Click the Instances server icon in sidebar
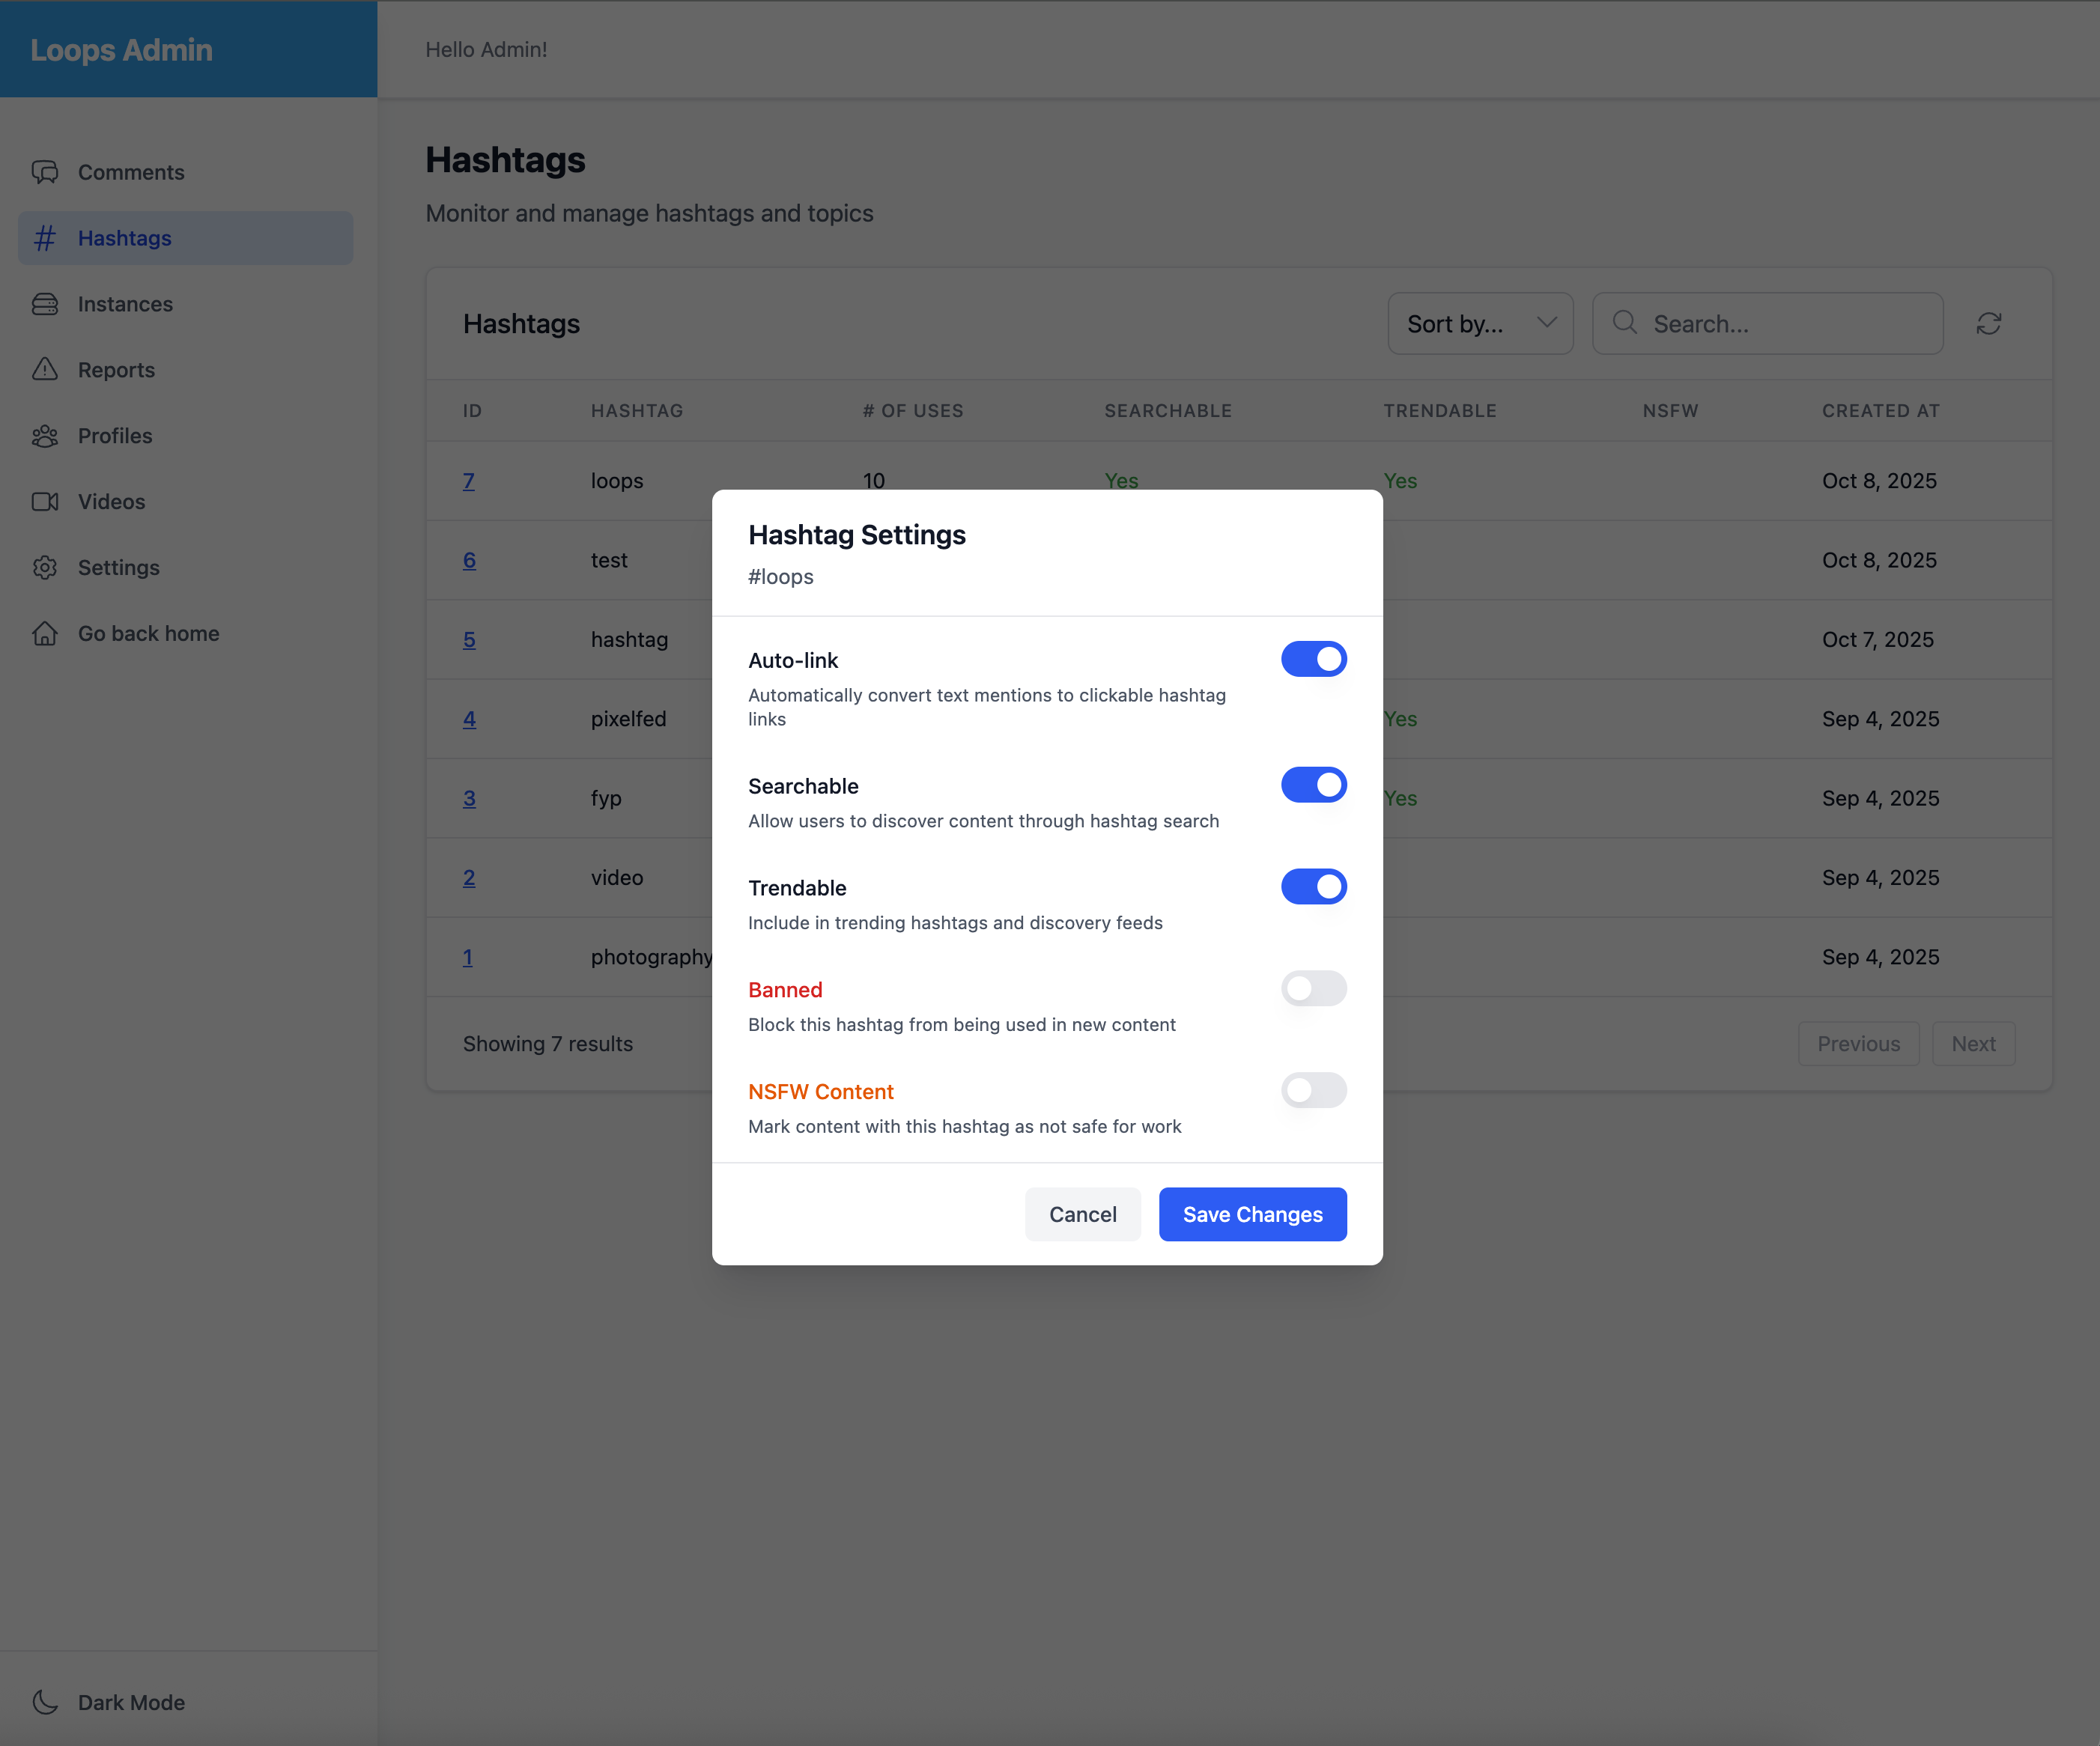2100x1746 pixels. click(45, 304)
